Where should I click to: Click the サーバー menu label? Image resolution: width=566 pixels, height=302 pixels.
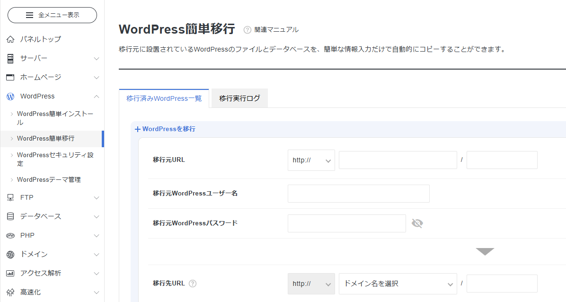pyautogui.click(x=34, y=58)
